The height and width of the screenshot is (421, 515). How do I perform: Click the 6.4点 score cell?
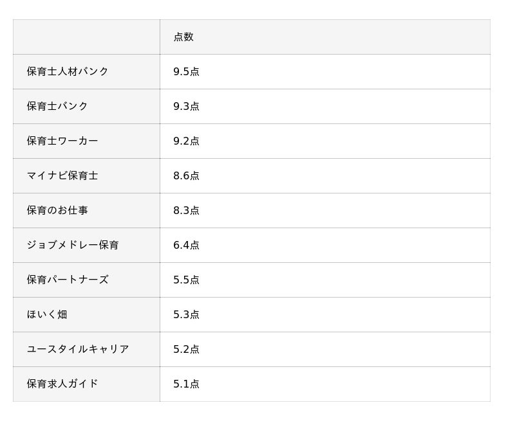click(186, 246)
